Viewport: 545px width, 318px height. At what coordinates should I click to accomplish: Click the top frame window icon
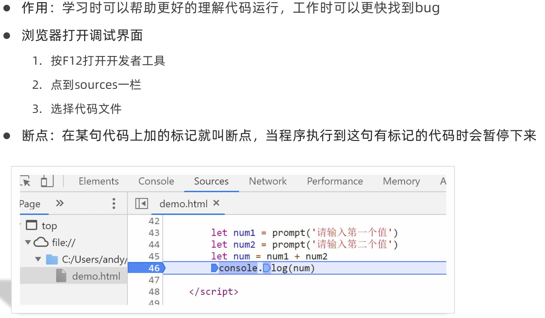click(x=32, y=225)
